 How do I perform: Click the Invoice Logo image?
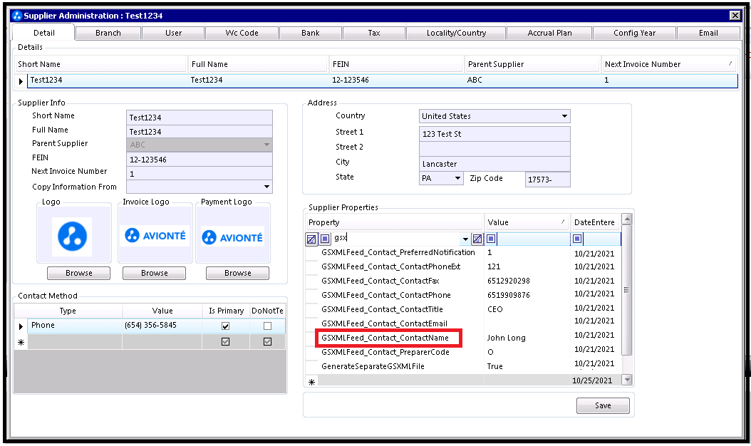click(x=155, y=235)
